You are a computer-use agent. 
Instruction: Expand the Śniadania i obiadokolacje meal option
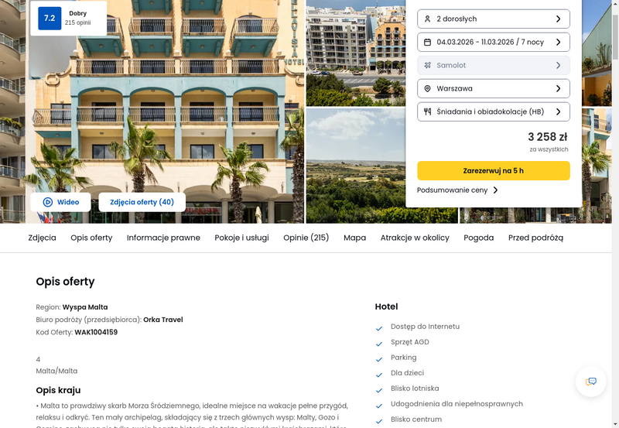(494, 111)
